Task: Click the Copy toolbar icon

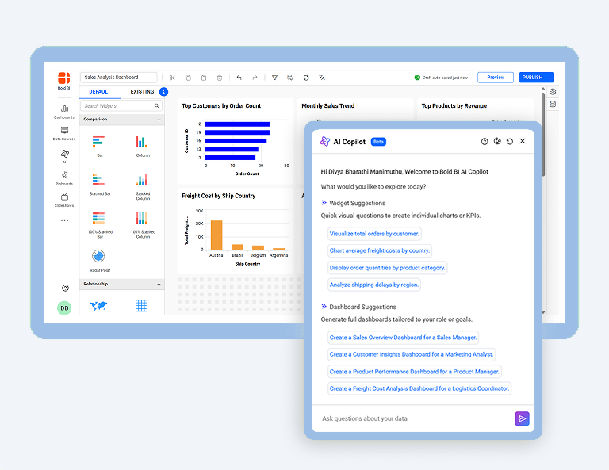Action: [188, 78]
